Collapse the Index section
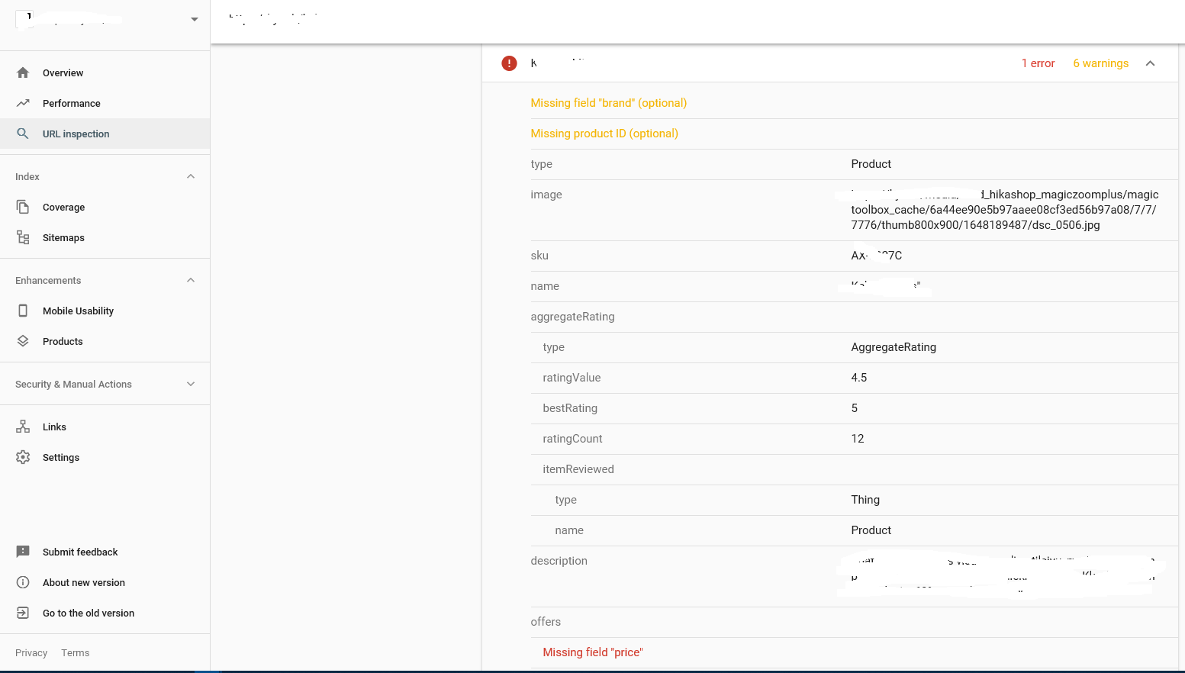This screenshot has height=673, width=1185. tap(191, 176)
